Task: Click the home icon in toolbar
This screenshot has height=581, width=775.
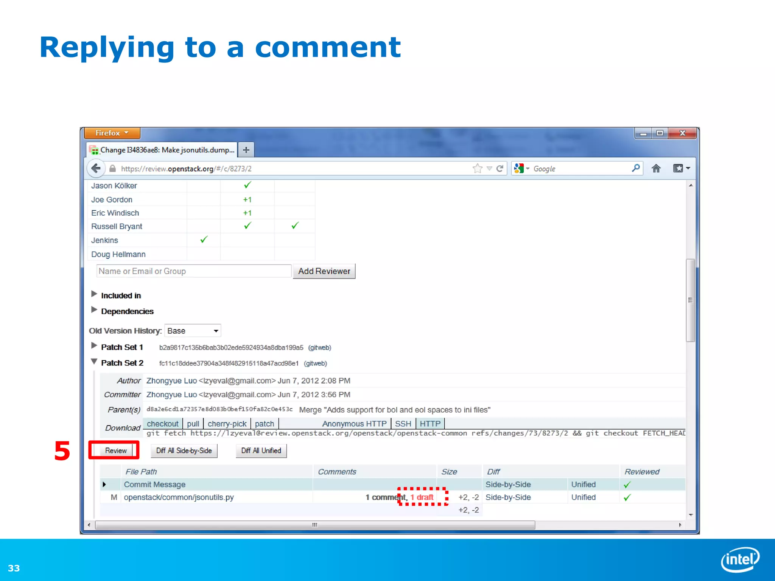Action: (x=656, y=168)
